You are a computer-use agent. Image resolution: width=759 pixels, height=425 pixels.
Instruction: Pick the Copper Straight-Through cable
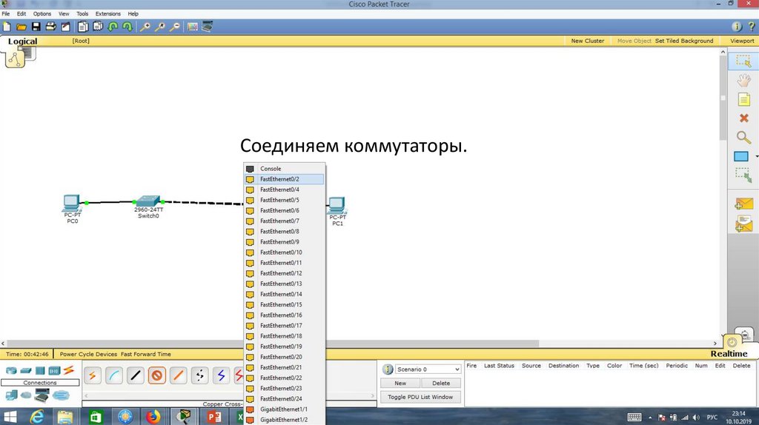[136, 375]
